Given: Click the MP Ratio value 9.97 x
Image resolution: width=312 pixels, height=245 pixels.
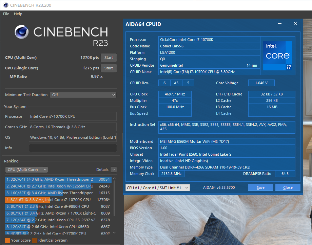Looking at the screenshot, I should (x=97, y=76).
